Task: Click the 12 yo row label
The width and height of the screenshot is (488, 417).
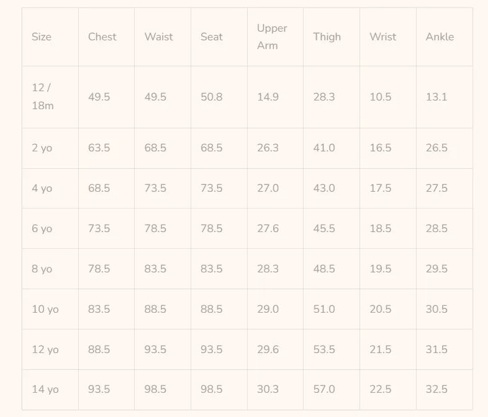Action: [x=50, y=349]
